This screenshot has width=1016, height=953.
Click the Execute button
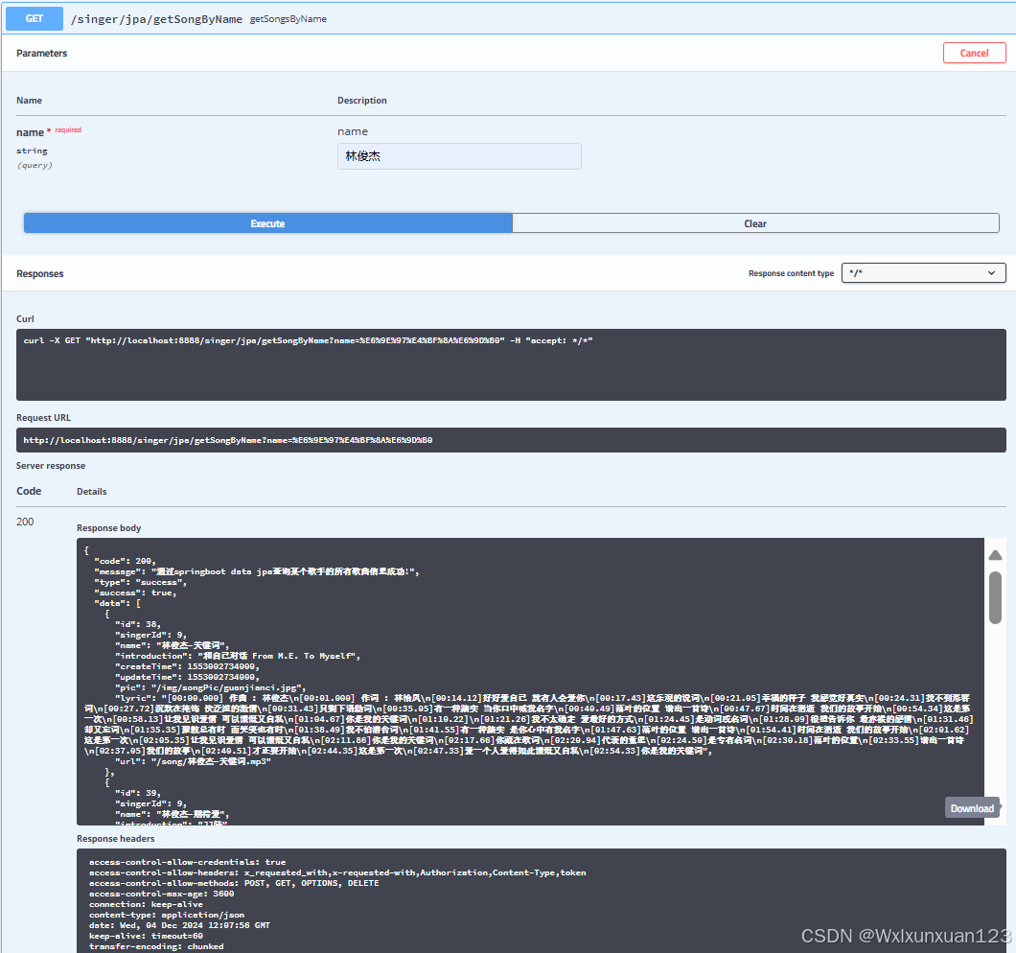267,222
